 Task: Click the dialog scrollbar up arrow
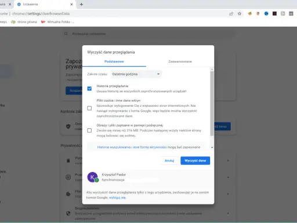click(x=212, y=69)
